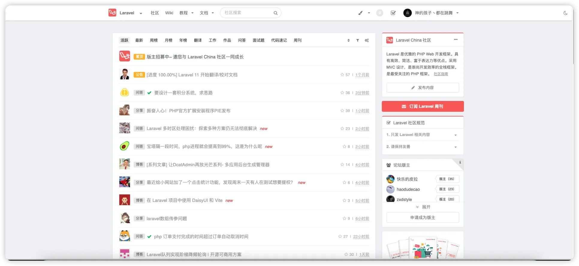
Task: Click the book covers promo thumbnail
Action: click(423, 248)
